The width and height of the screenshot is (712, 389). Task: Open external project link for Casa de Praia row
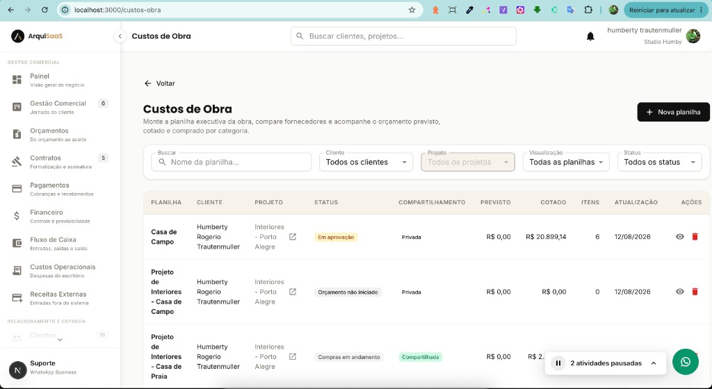293,356
